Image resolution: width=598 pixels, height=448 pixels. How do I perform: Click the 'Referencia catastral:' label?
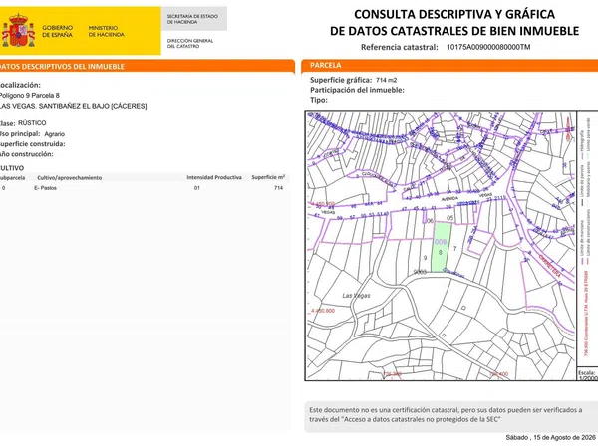(x=400, y=47)
